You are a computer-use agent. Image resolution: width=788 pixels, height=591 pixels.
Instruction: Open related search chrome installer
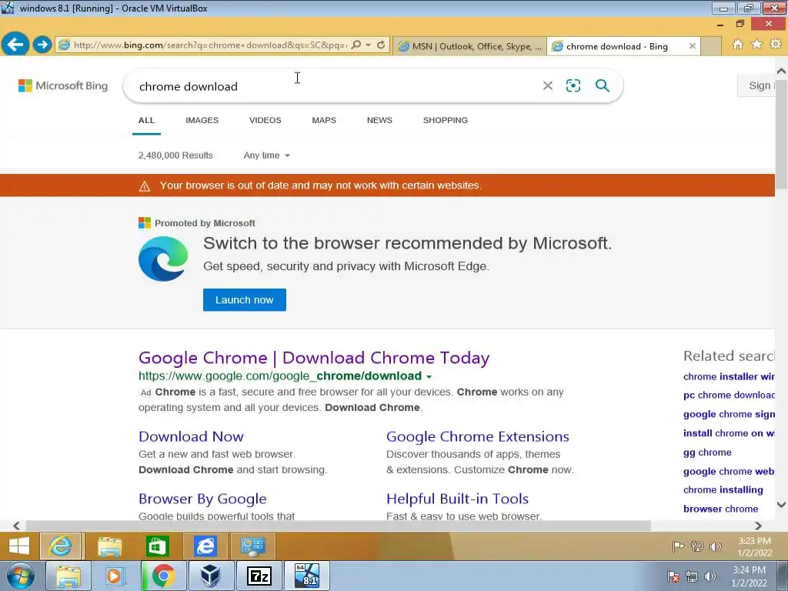(729, 376)
